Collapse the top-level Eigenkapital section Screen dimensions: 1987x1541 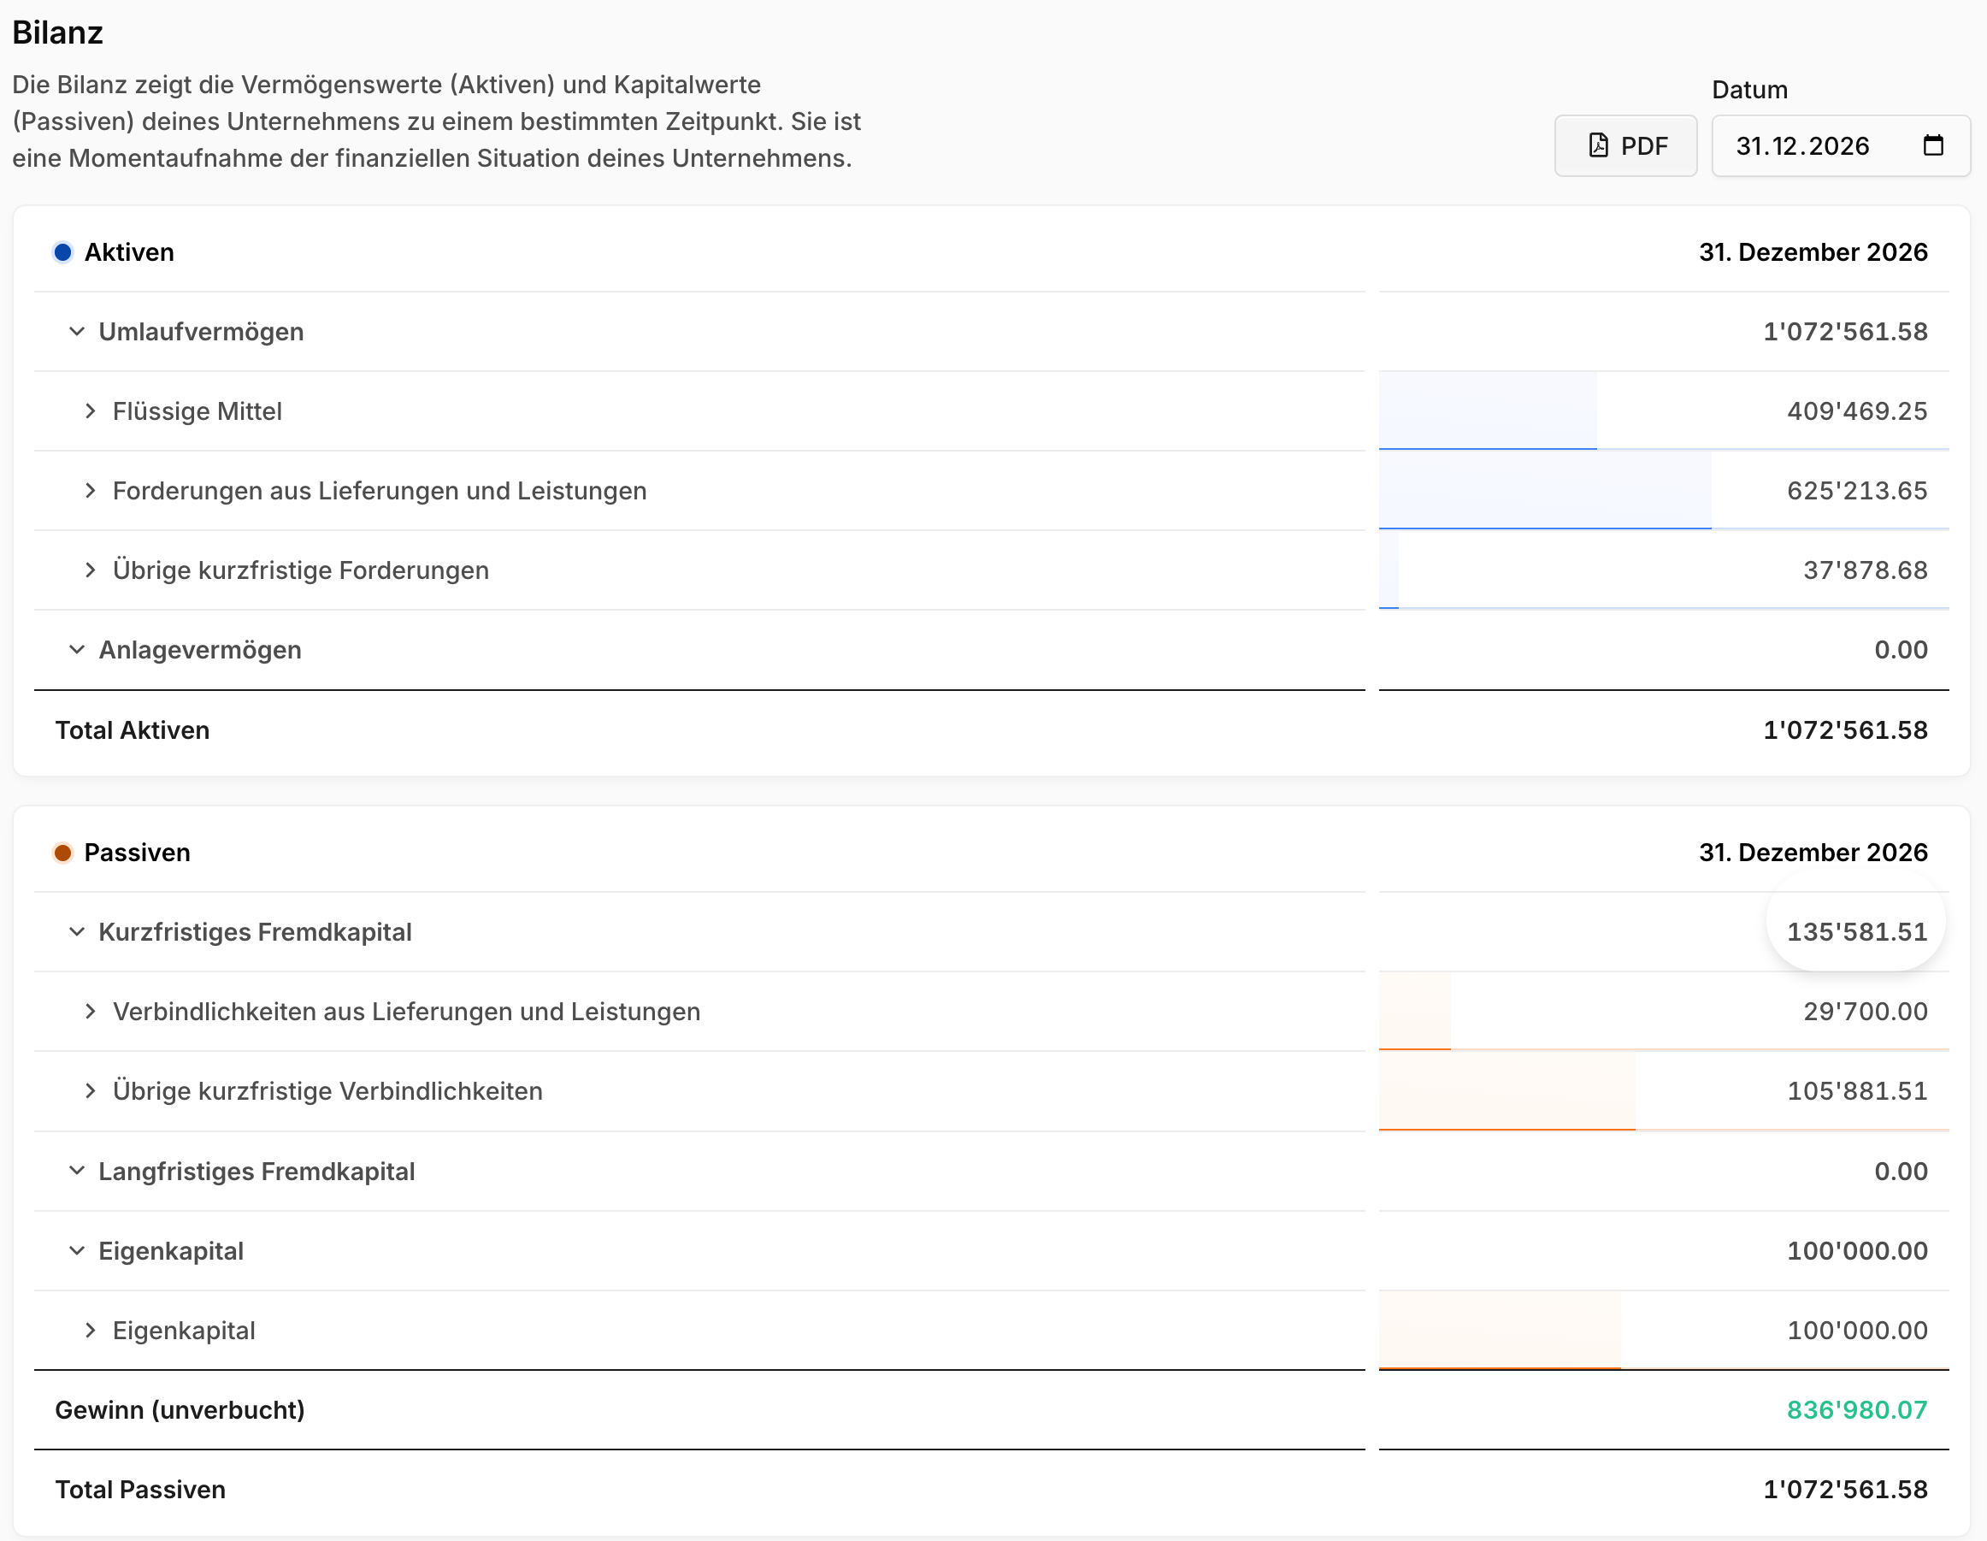(x=77, y=1250)
